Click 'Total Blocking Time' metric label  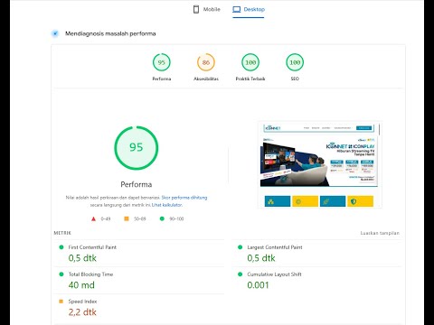[90, 274]
